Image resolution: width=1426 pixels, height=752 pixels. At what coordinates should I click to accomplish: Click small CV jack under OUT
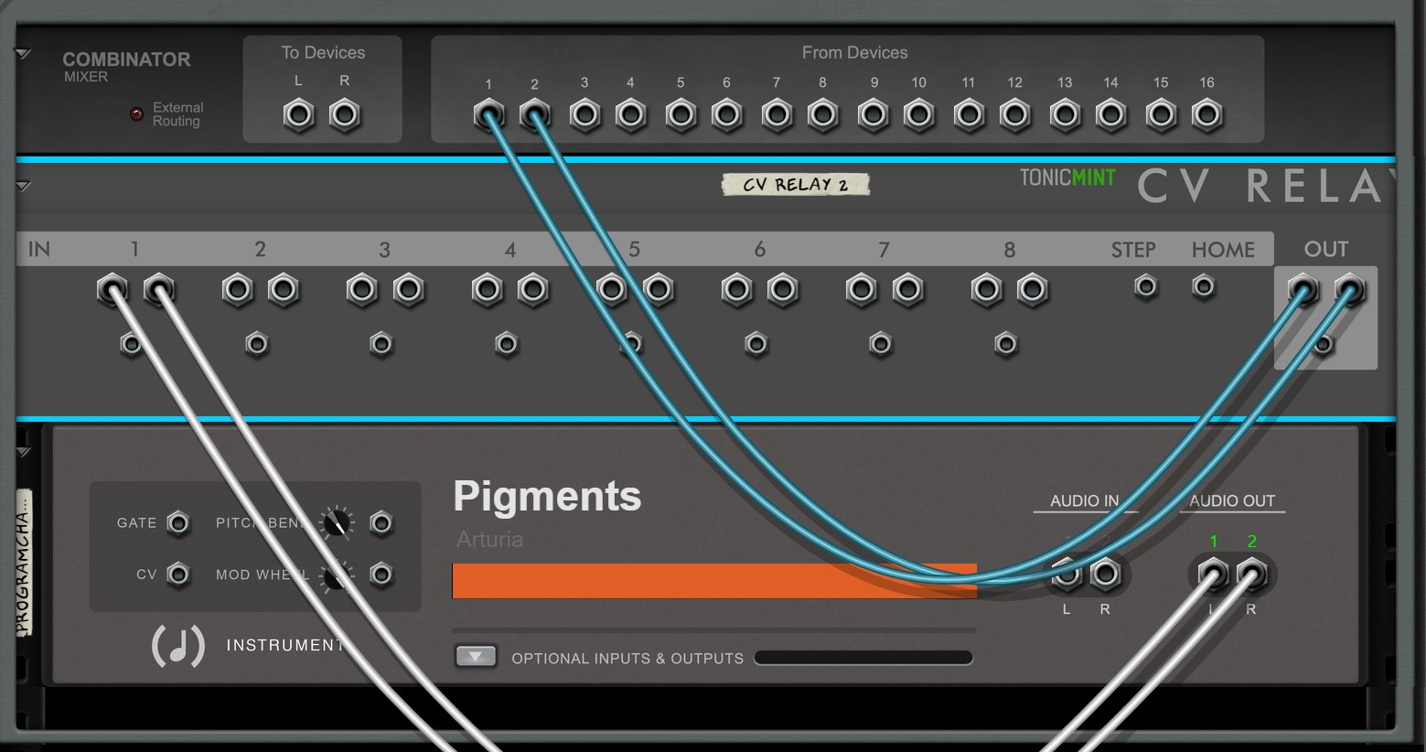coord(1323,345)
